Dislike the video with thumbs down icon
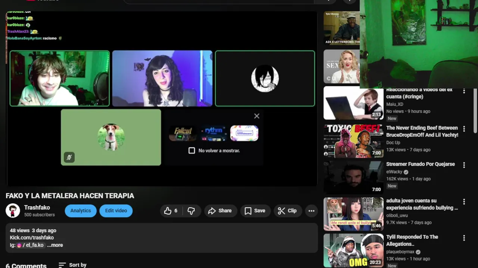 (x=191, y=211)
